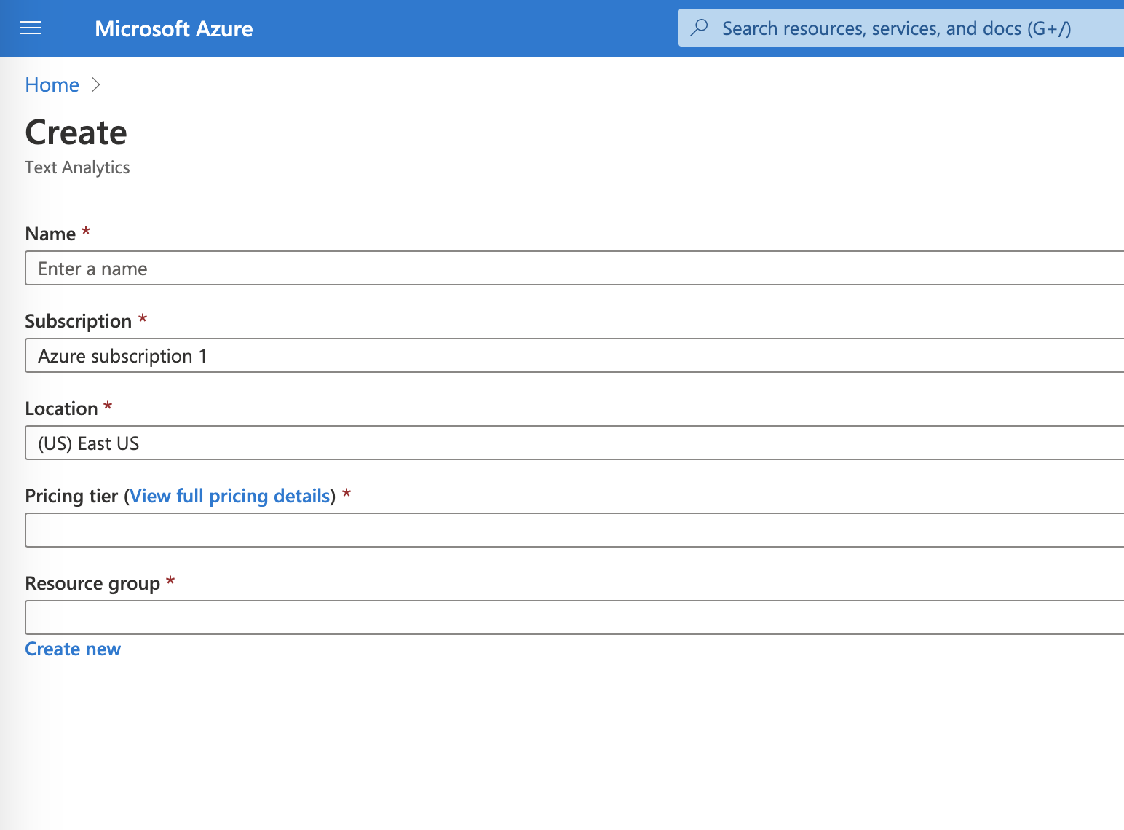Click the Microsoft Azure brand title

click(x=174, y=28)
